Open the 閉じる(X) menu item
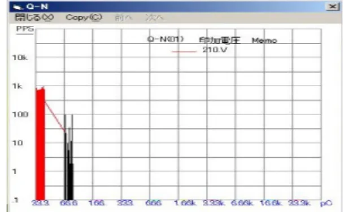 [x=34, y=17]
